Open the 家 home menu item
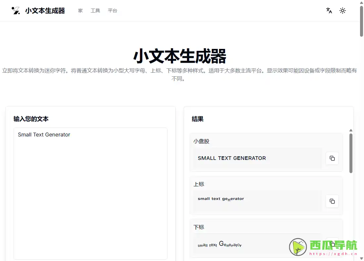This screenshot has width=364, height=261. tap(80, 11)
